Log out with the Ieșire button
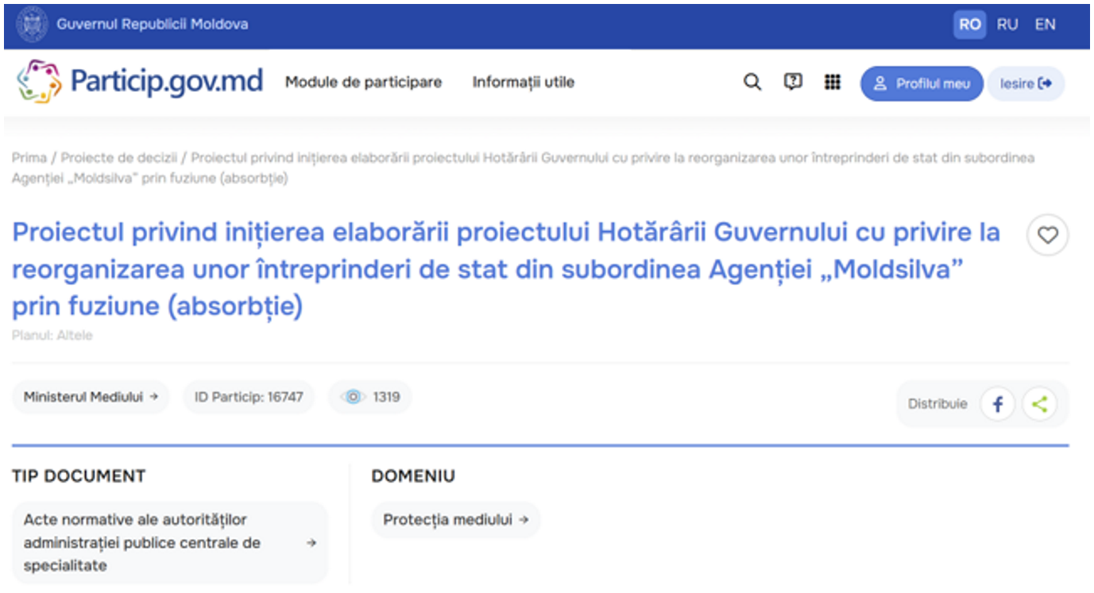The width and height of the screenshot is (1094, 593). [x=1026, y=83]
